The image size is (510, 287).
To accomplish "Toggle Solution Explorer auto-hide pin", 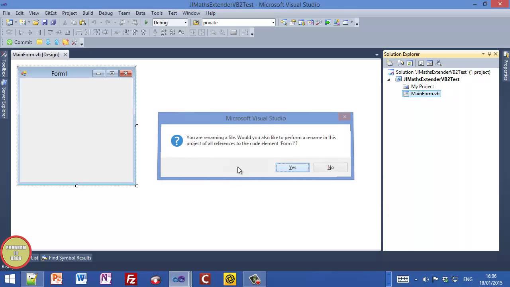I will coord(489,54).
